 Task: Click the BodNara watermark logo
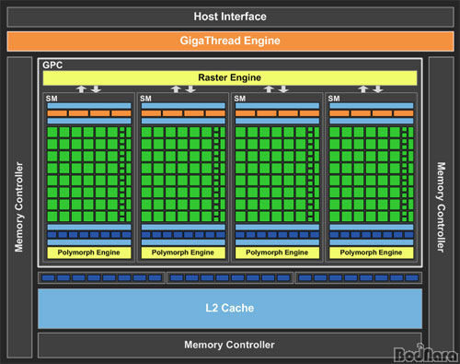pos(426,354)
